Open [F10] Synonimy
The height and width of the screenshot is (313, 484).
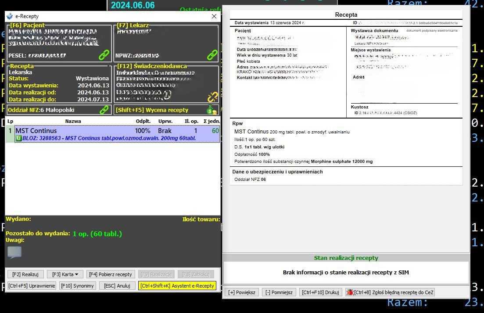pyautogui.click(x=77, y=285)
